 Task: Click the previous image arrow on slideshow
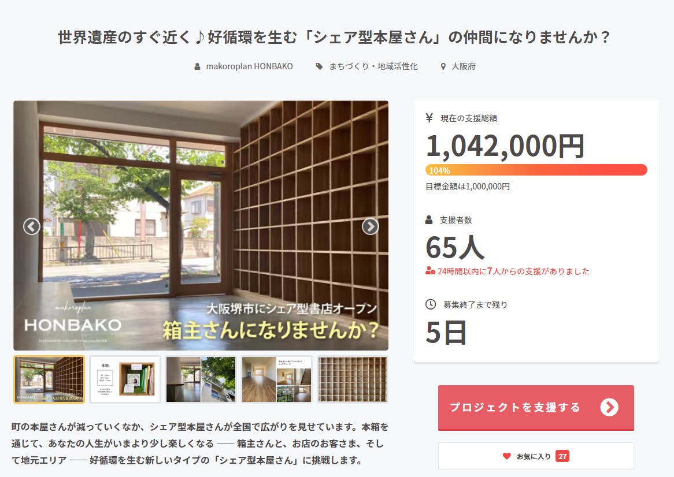32,226
